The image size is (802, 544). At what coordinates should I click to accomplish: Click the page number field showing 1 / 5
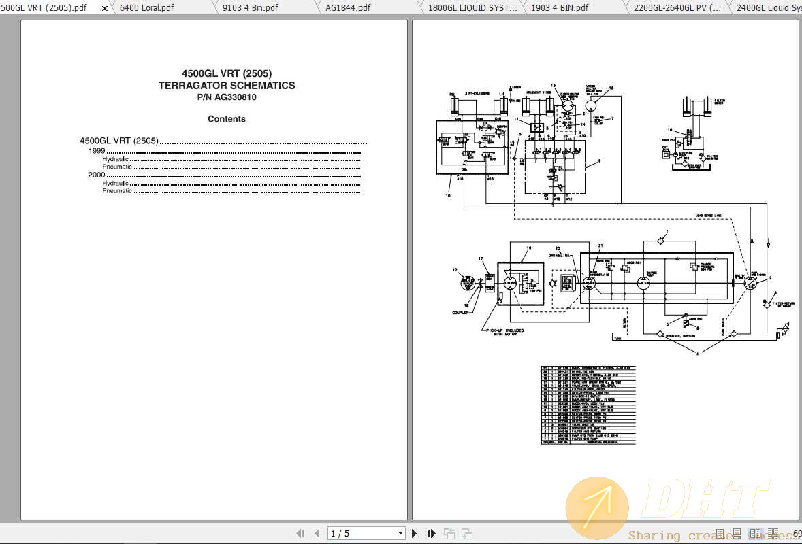(x=362, y=534)
